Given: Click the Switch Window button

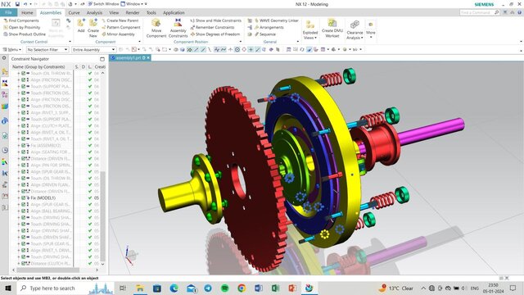Looking at the screenshot, I should click(103, 4).
